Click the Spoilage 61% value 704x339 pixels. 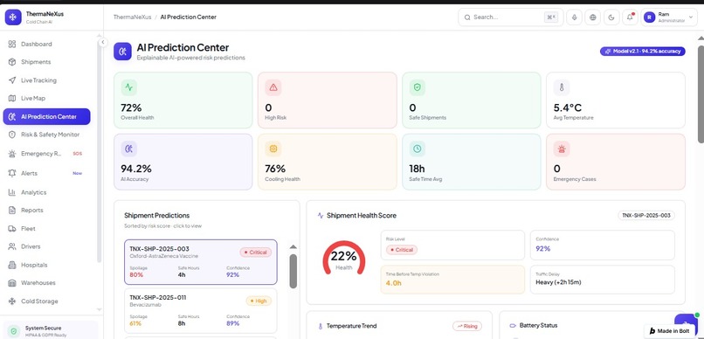tap(135, 323)
